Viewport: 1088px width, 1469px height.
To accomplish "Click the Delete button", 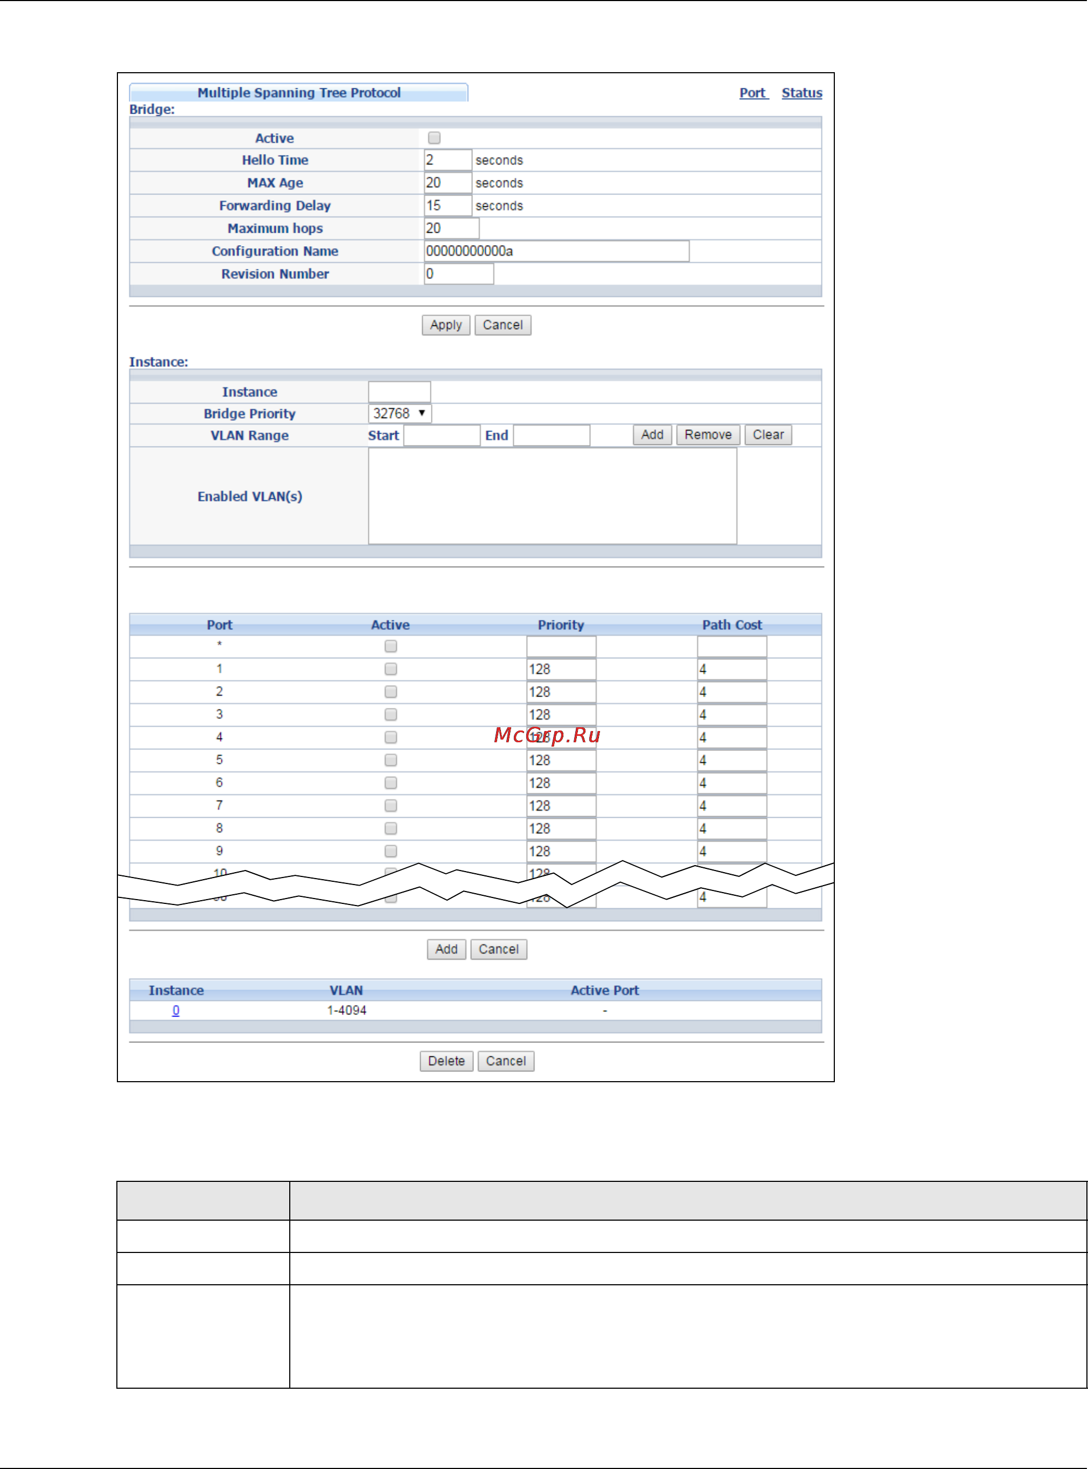I will click(x=446, y=1062).
